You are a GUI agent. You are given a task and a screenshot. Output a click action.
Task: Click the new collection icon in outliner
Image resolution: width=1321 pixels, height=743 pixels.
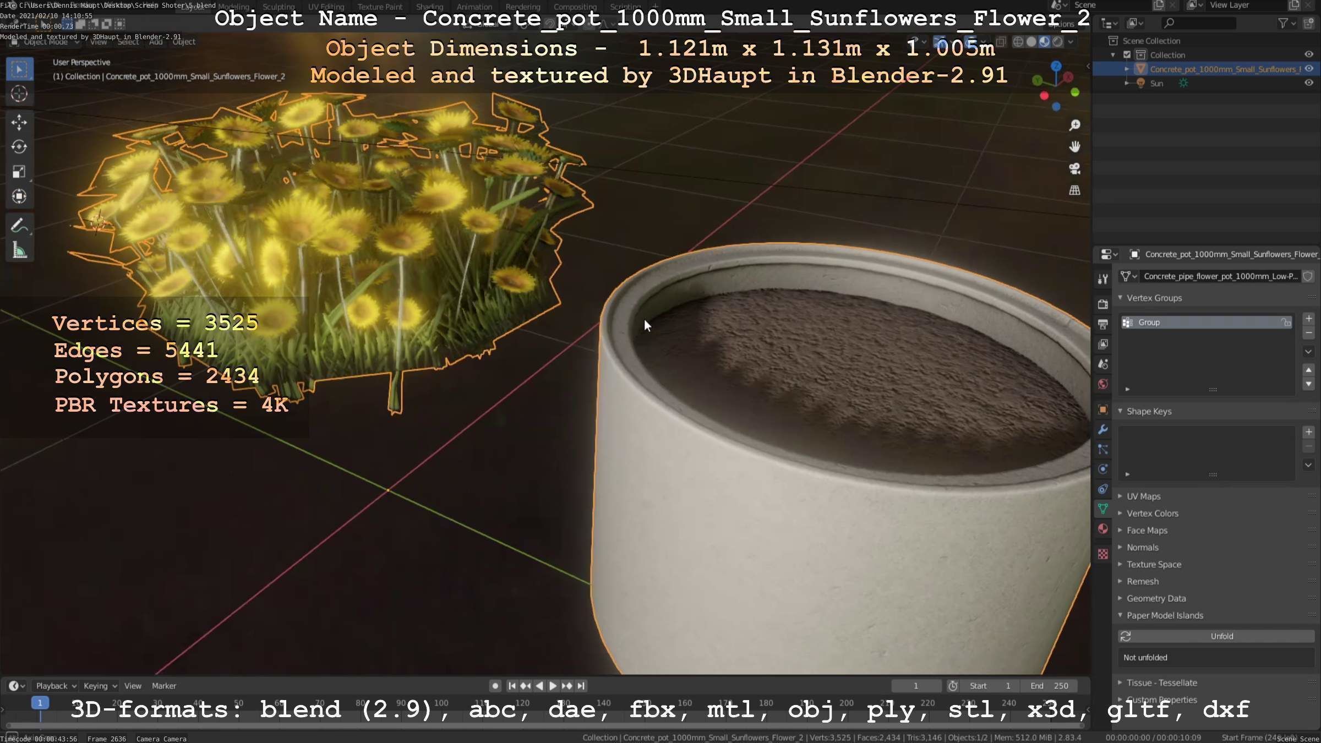click(1309, 23)
